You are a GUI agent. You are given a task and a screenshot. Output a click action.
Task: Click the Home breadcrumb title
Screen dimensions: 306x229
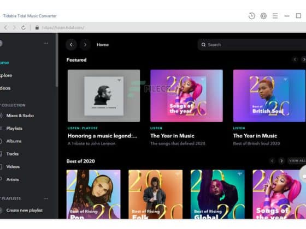(103, 45)
